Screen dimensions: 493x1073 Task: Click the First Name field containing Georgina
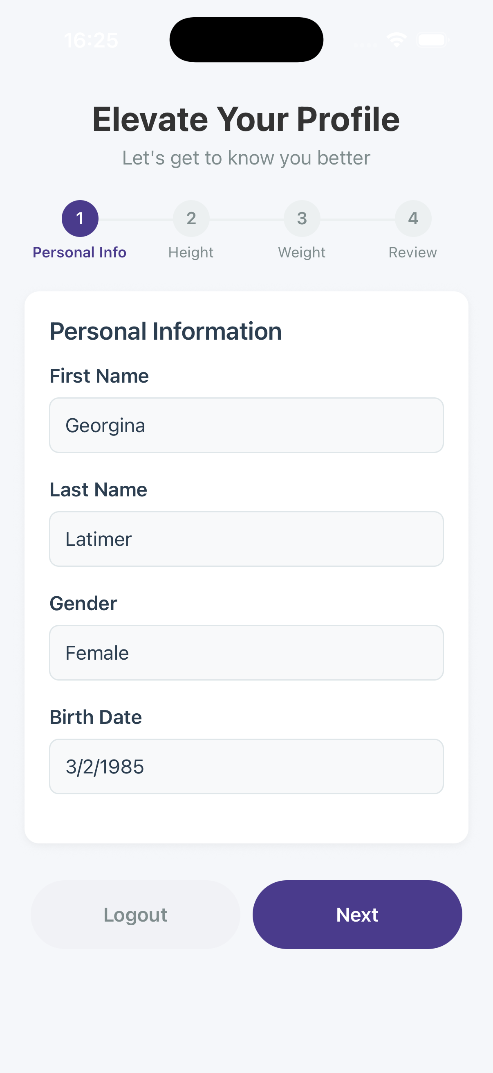point(246,425)
